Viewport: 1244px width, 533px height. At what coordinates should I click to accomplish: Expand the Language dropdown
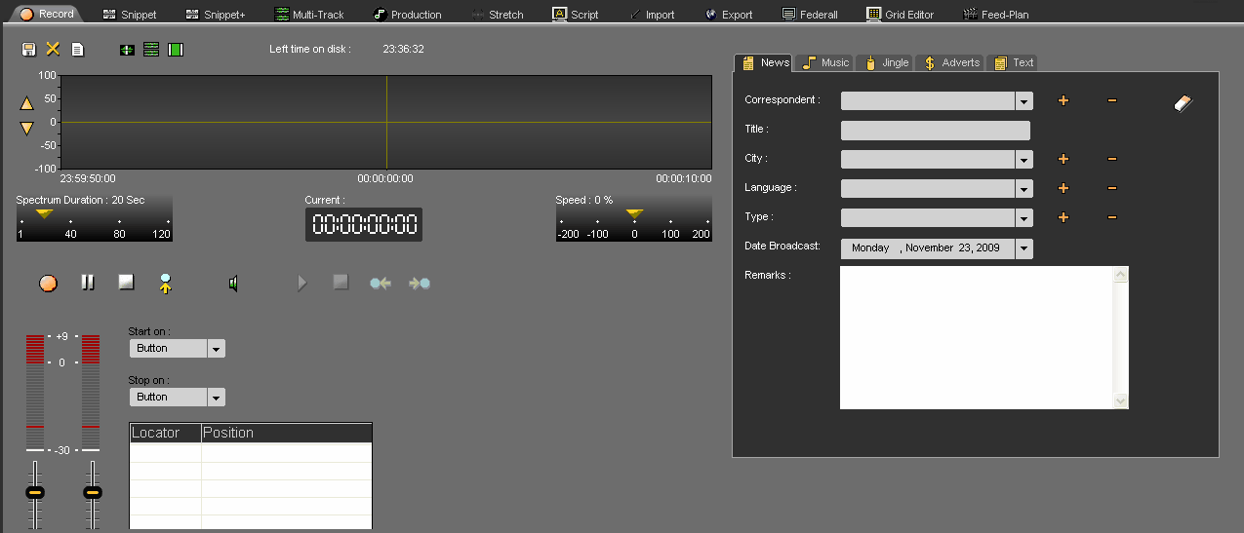pos(1023,189)
